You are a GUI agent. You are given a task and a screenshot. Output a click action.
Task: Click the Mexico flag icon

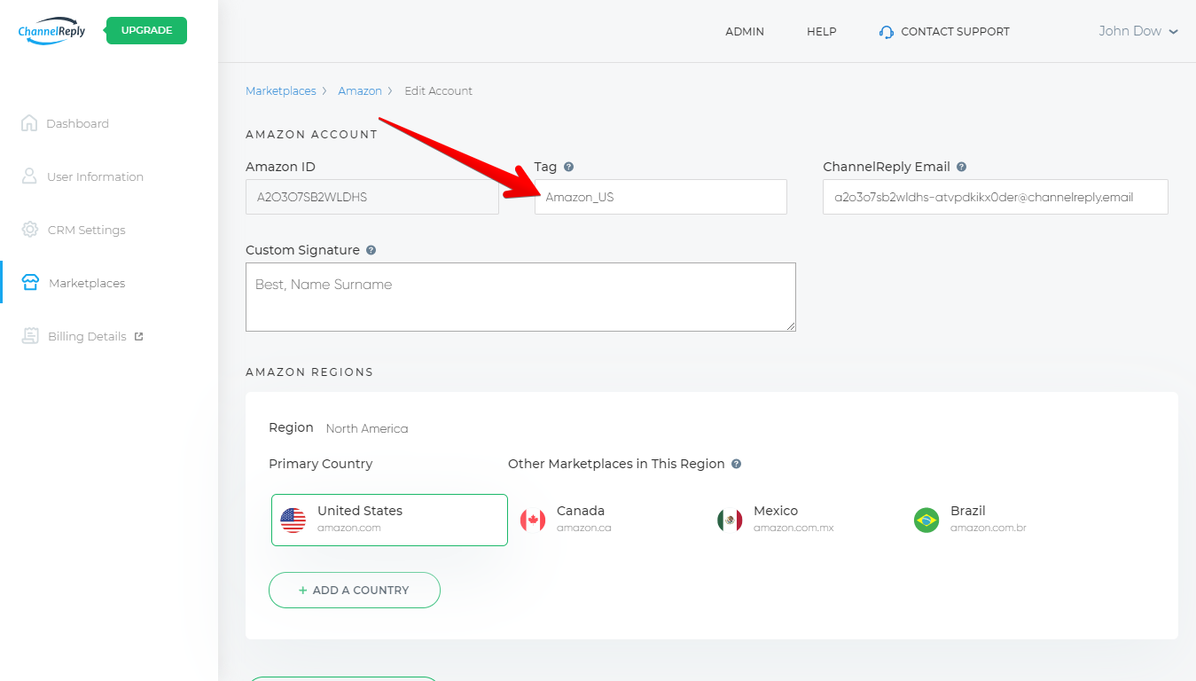[x=730, y=521]
